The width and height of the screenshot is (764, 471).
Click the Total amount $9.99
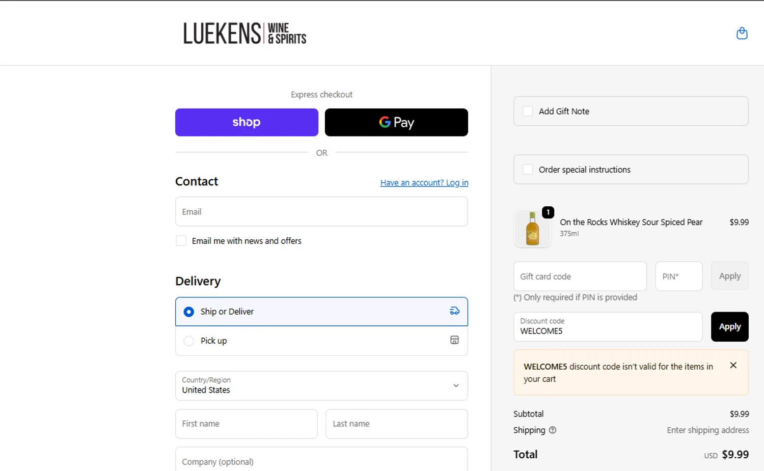[x=735, y=455]
